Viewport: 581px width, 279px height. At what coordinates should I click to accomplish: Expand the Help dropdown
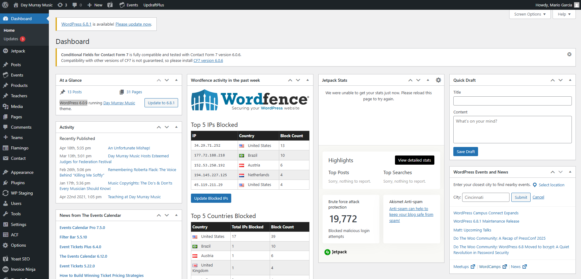(x=564, y=14)
